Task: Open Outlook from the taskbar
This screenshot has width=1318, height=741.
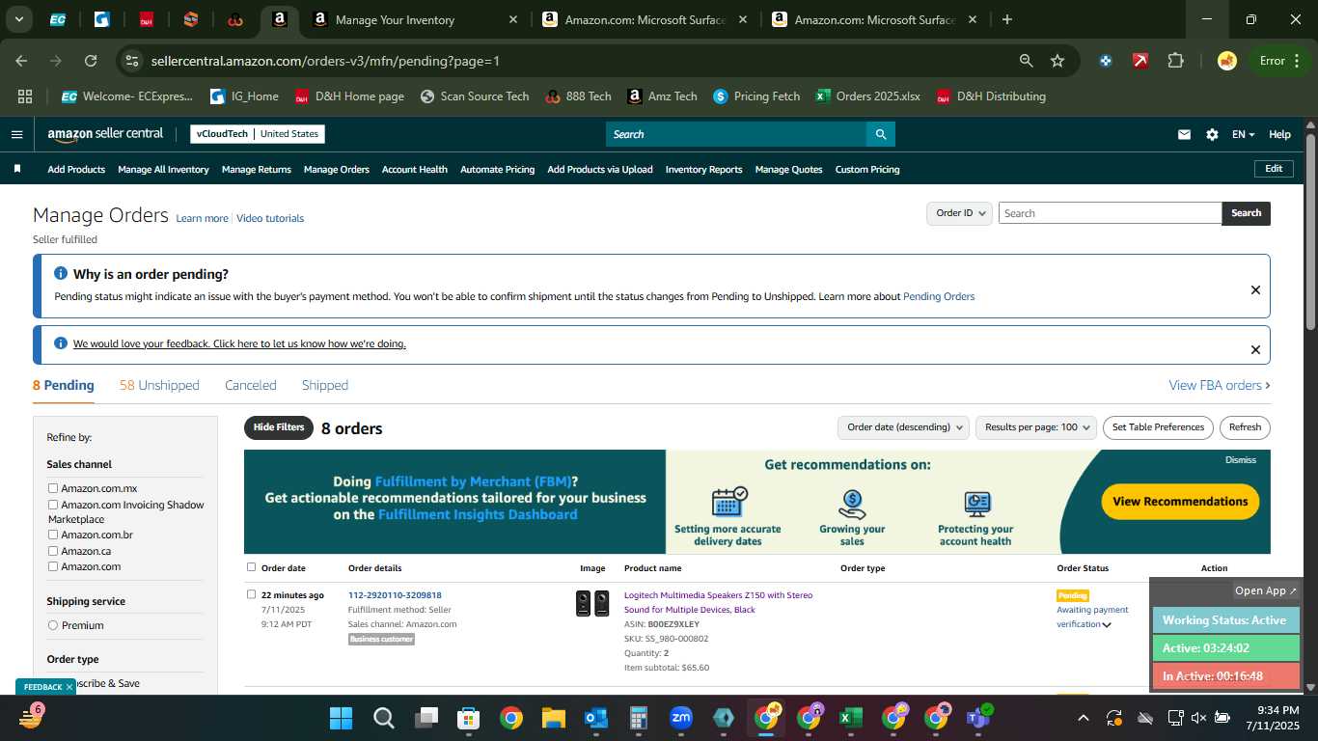Action: coord(595,718)
